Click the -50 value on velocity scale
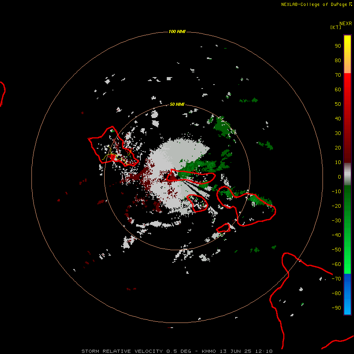 click(336, 250)
